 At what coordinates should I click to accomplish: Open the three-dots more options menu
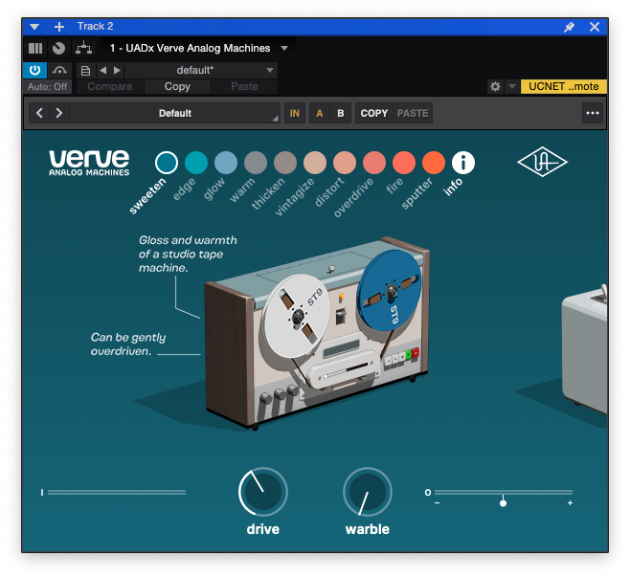(593, 113)
